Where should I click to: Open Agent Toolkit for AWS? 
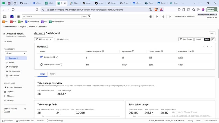point(25,121)
